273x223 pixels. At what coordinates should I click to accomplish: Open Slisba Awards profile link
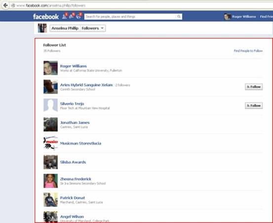(x=73, y=162)
